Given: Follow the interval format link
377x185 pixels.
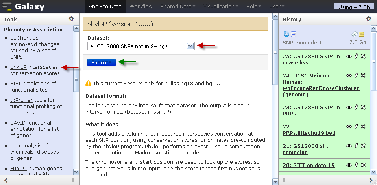Looking at the screenshot, I should (148, 105).
